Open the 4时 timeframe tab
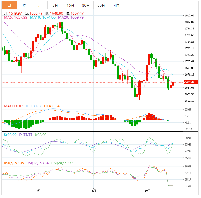Image resolution: width=201 pixels, height=198 pixels. coord(117,5)
